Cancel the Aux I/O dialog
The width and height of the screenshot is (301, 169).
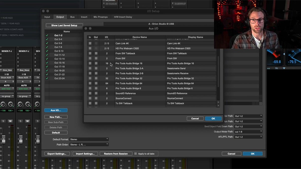[x=195, y=118]
